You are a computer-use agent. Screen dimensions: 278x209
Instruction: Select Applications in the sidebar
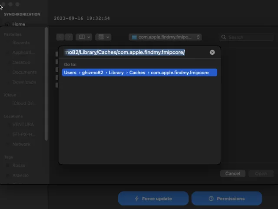[x=23, y=53]
